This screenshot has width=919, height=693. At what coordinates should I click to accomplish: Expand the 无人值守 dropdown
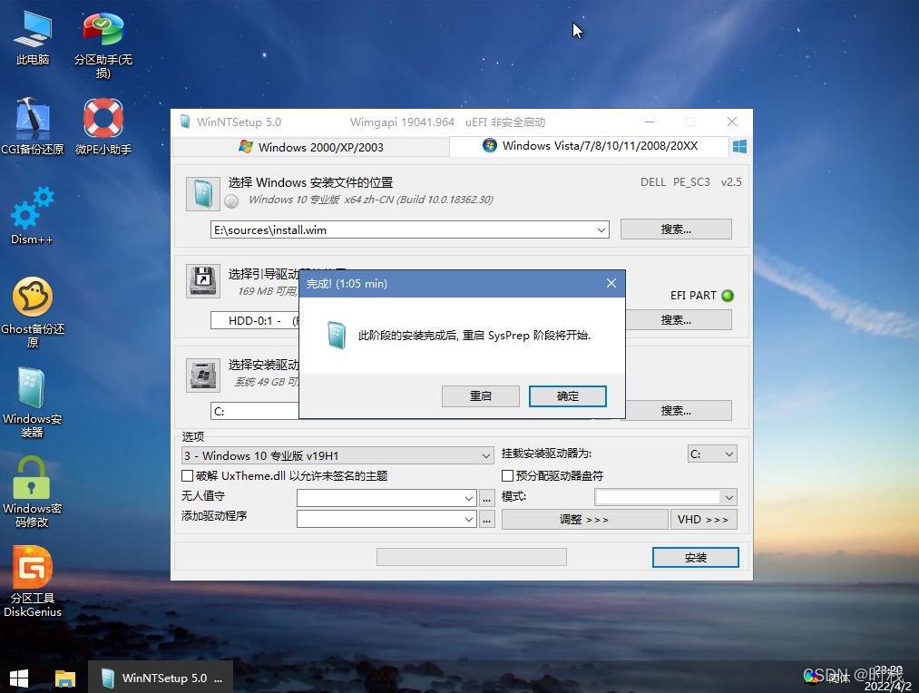point(469,499)
